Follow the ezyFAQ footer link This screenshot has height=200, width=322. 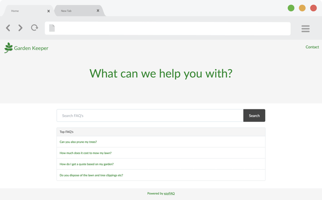click(169, 194)
